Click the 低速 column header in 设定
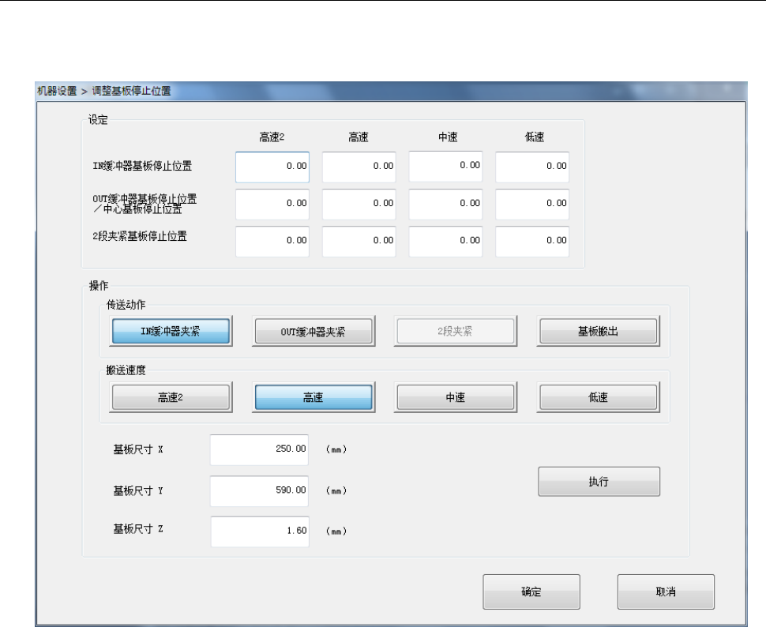766x627 pixels. [x=535, y=137]
